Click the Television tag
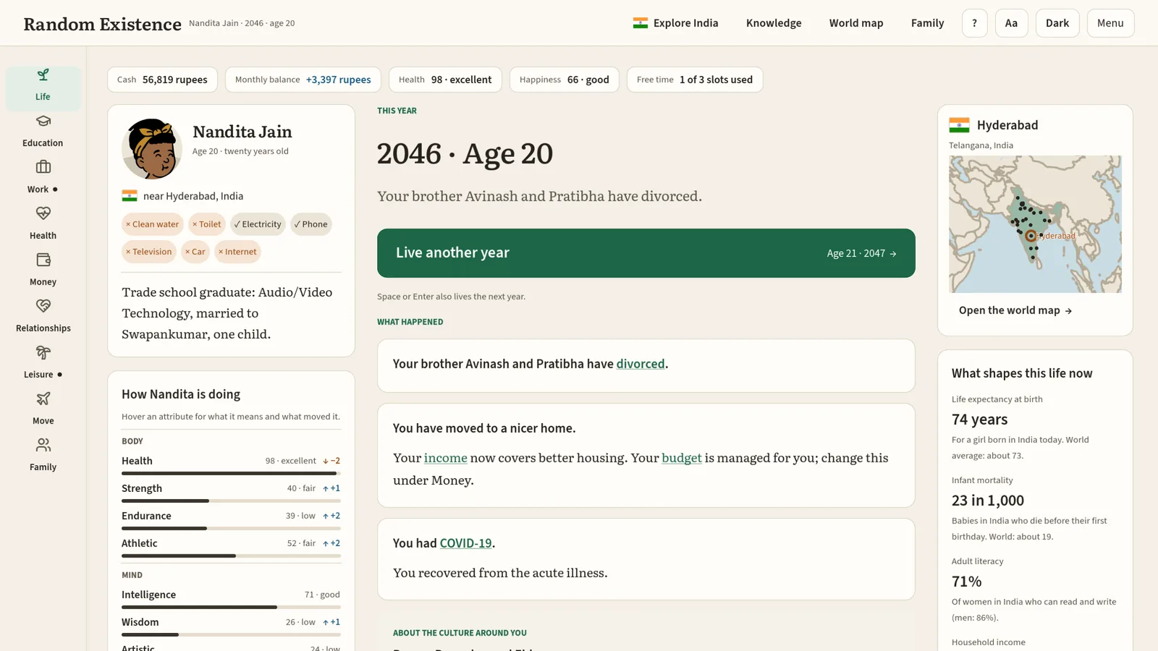This screenshot has width=1158, height=651. 148,252
